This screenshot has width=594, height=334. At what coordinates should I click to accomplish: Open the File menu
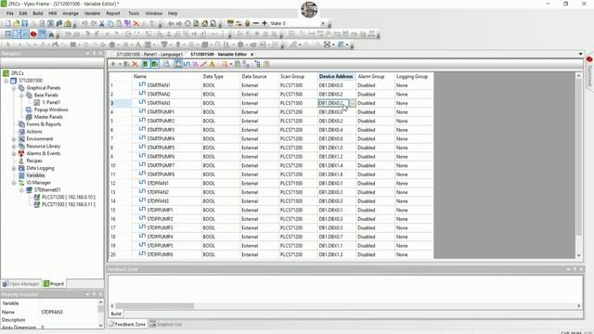(x=10, y=13)
